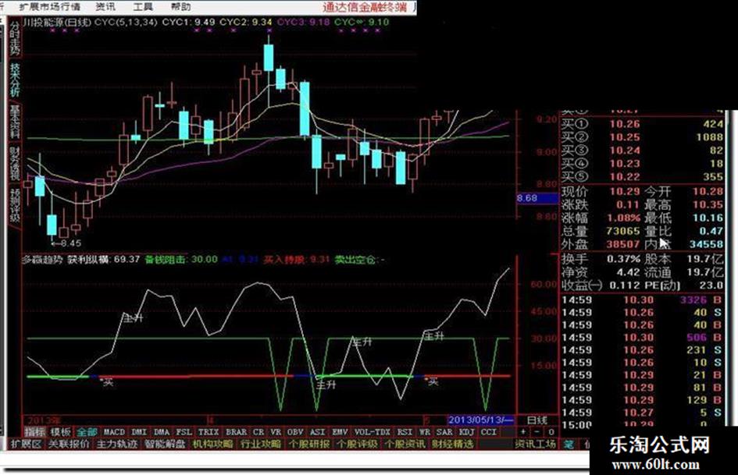Apply the VOL-TDX indicator
This screenshot has width=738, height=475.
372,432
